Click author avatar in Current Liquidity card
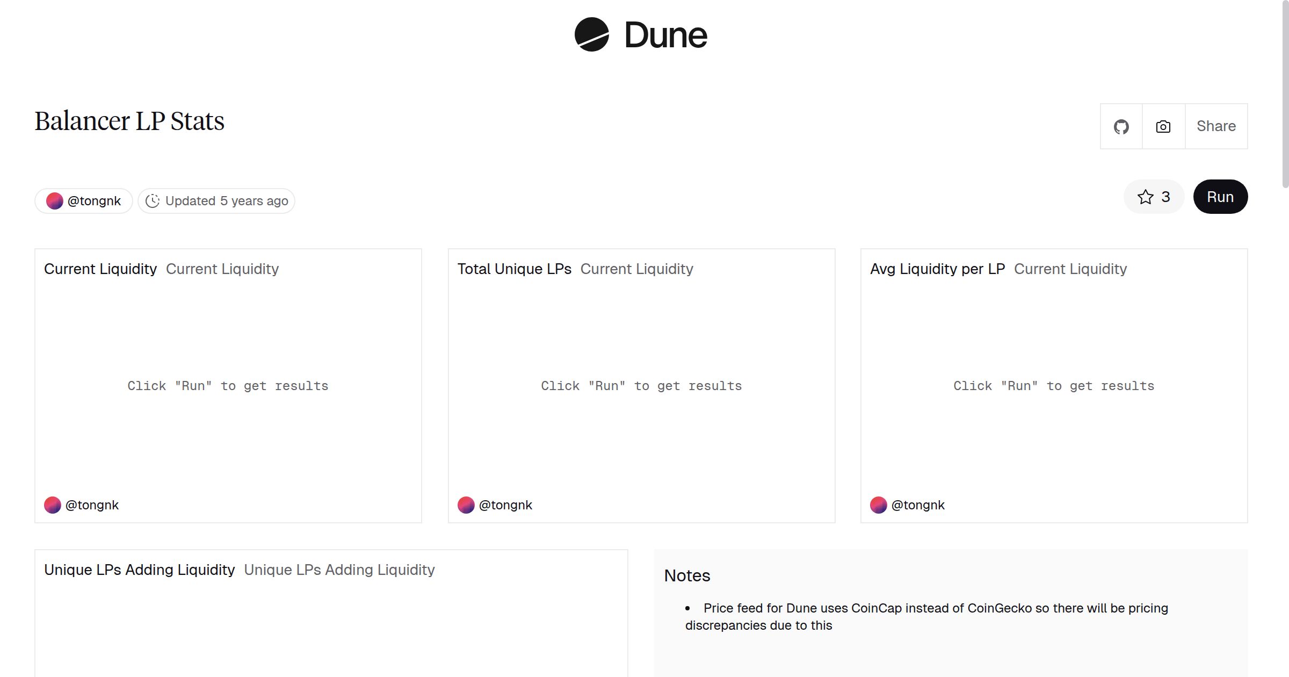 pos(53,505)
